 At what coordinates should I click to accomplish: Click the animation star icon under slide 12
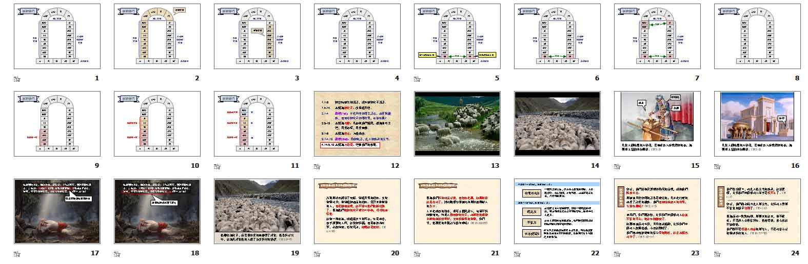pos(317,165)
